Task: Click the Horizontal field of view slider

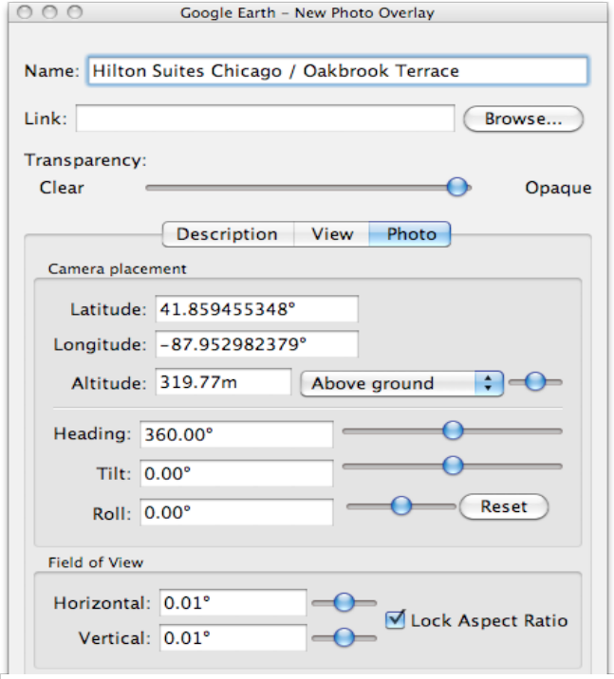Action: click(344, 602)
